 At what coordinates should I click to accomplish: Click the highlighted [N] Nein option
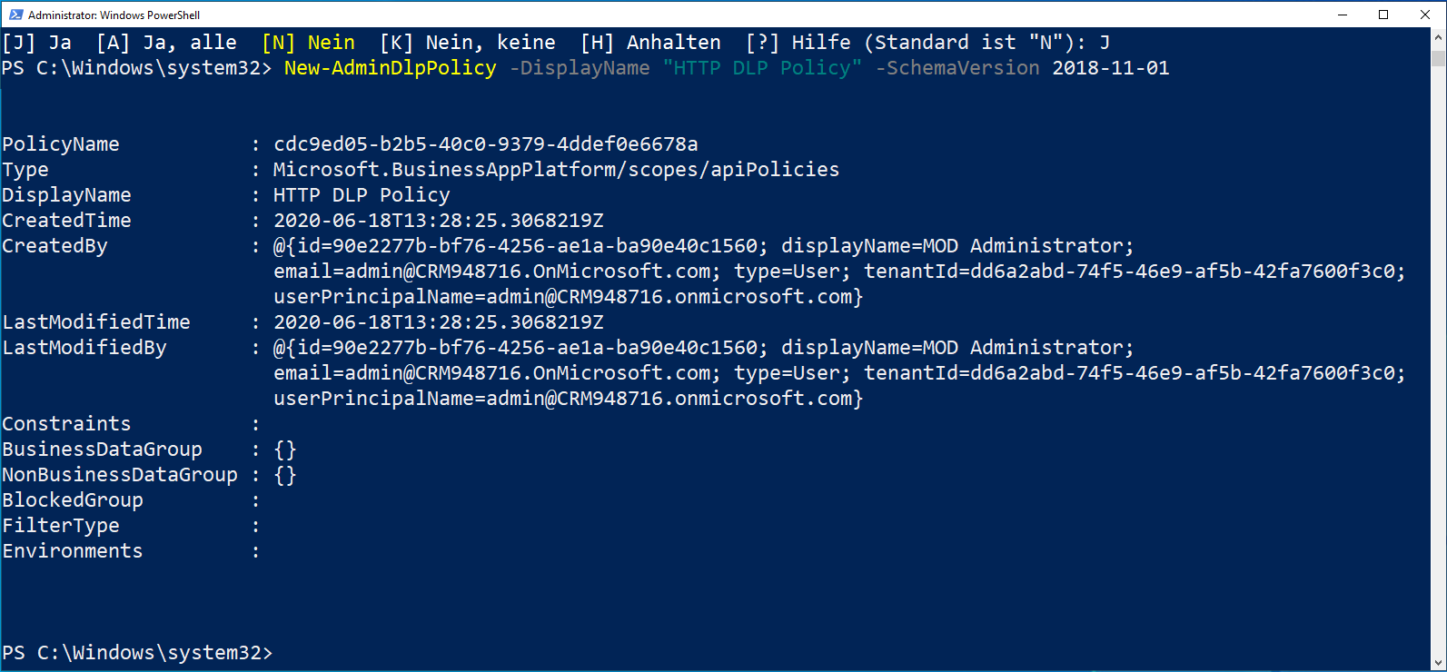pyautogui.click(x=310, y=42)
